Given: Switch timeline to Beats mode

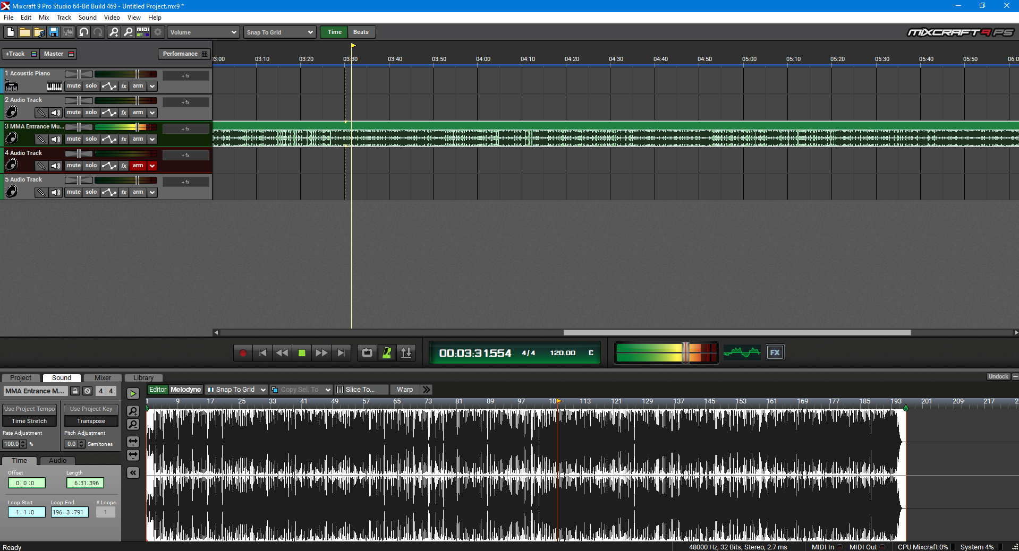Looking at the screenshot, I should pos(361,32).
